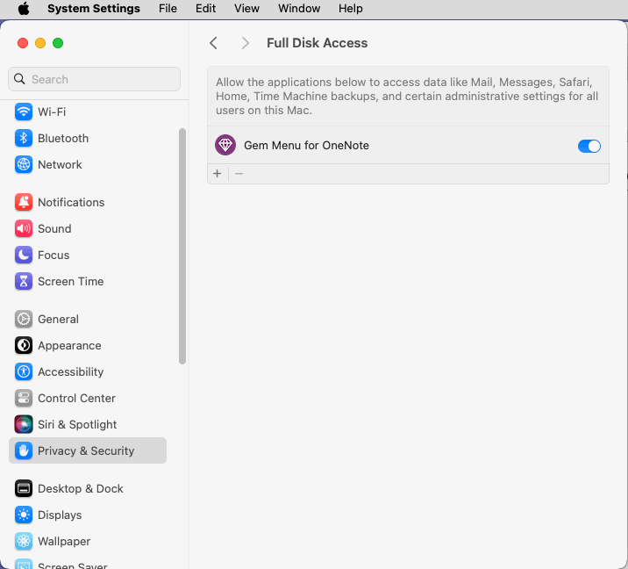This screenshot has height=569, width=628.
Task: Select the Focus moon icon
Action: 24,255
